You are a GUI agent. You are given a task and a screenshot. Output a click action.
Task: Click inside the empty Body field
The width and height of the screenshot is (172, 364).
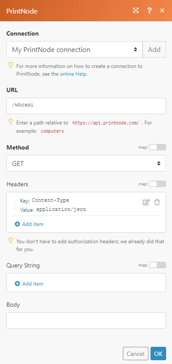point(86,320)
